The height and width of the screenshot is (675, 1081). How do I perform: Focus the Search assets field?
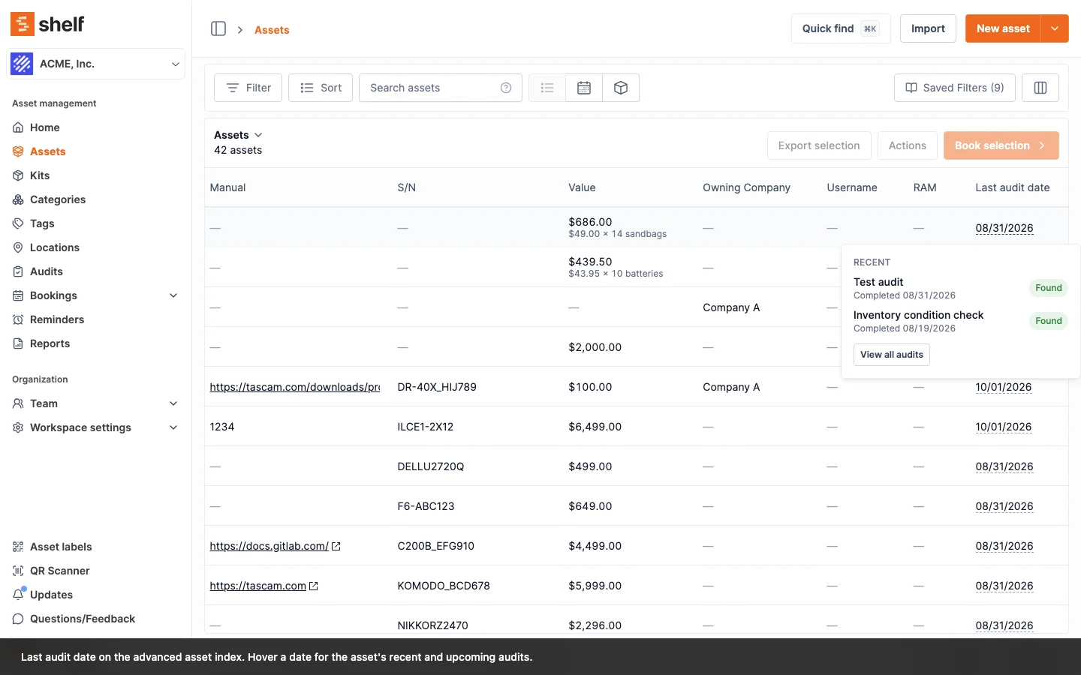click(441, 88)
